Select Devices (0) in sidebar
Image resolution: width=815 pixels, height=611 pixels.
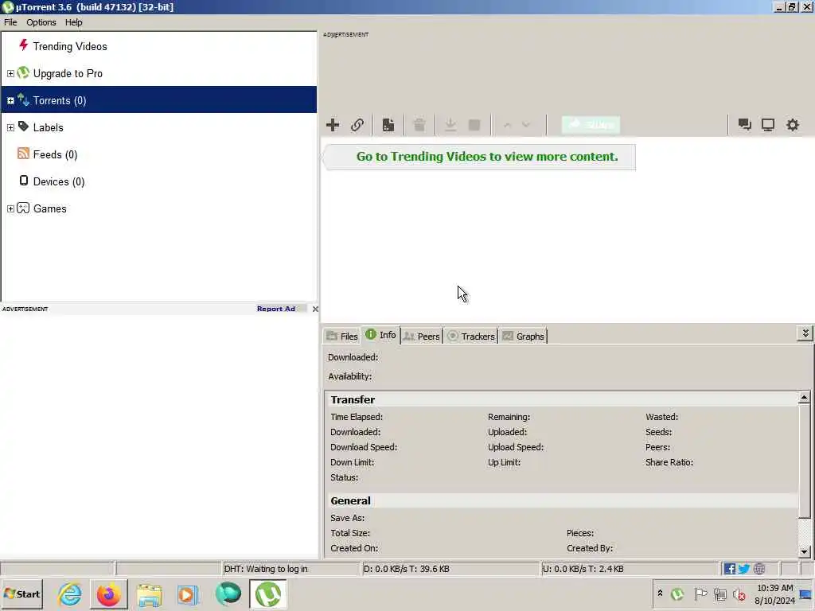59,181
